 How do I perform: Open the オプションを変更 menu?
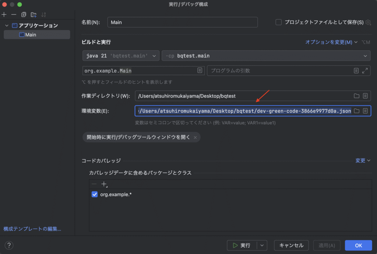[x=331, y=42]
